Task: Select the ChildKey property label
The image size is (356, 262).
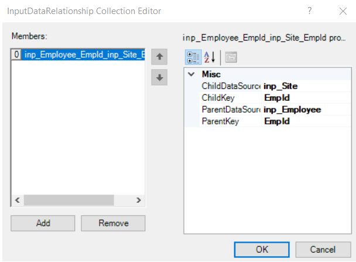Action: coord(218,98)
